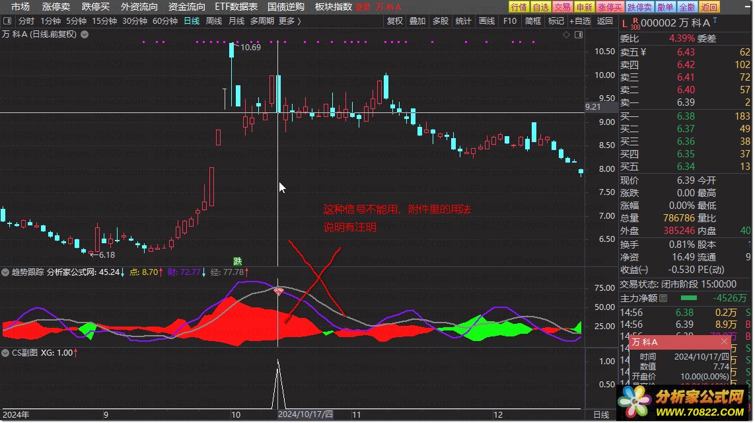Switch to 30分钟 chart period

click(x=134, y=21)
